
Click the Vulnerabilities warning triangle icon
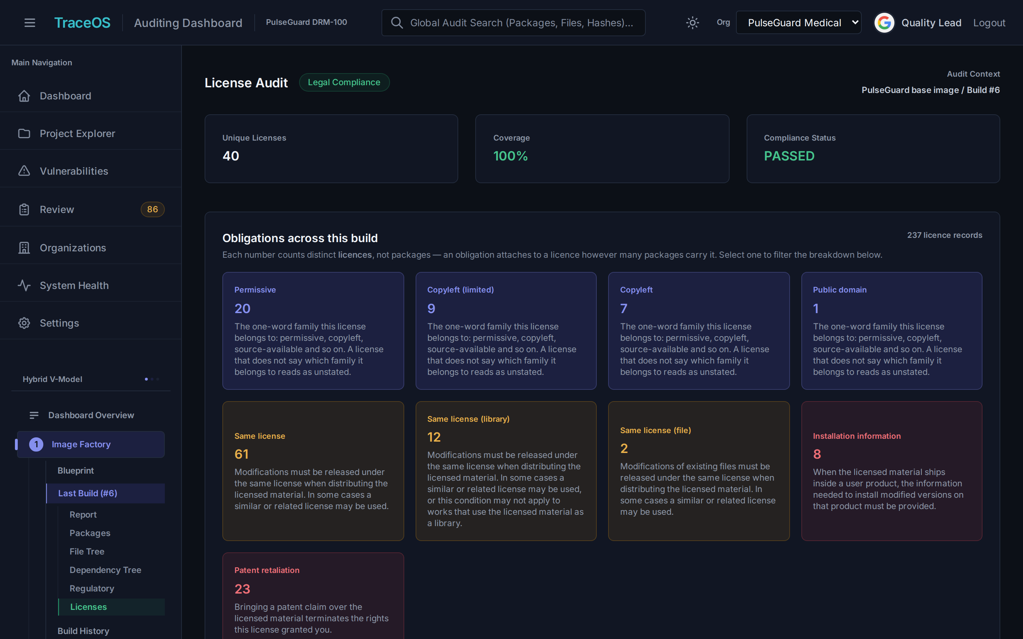point(24,171)
